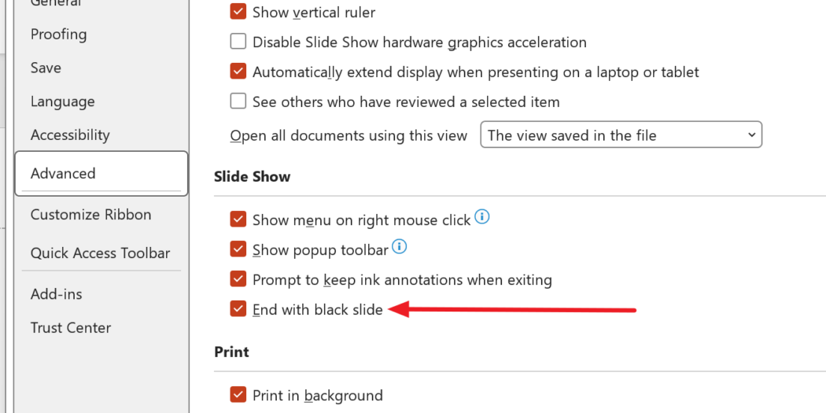Viewport: 826px width, 413px height.
Task: Uncheck End with black slide
Action: [238, 309]
